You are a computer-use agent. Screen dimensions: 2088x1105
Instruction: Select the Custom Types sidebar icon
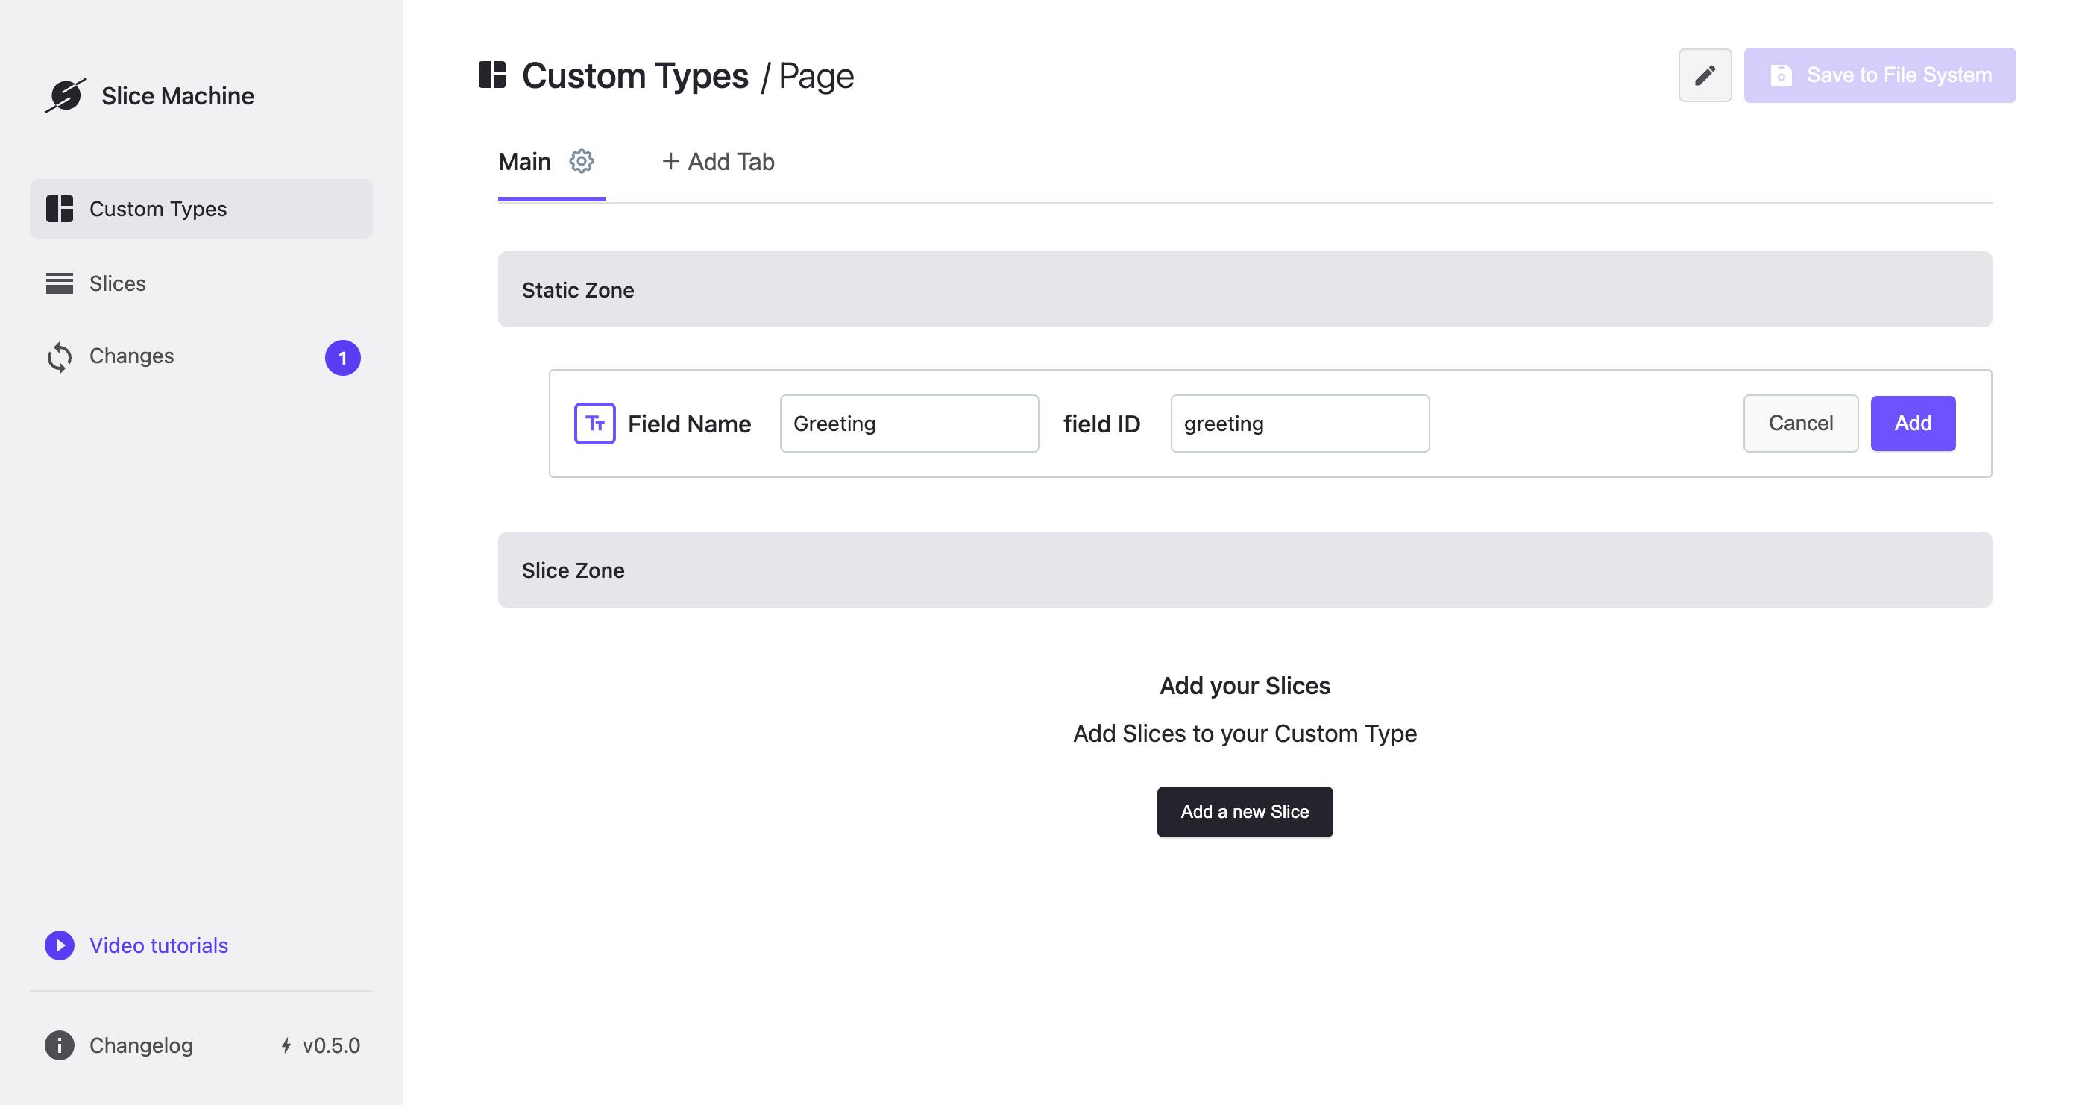click(x=60, y=209)
